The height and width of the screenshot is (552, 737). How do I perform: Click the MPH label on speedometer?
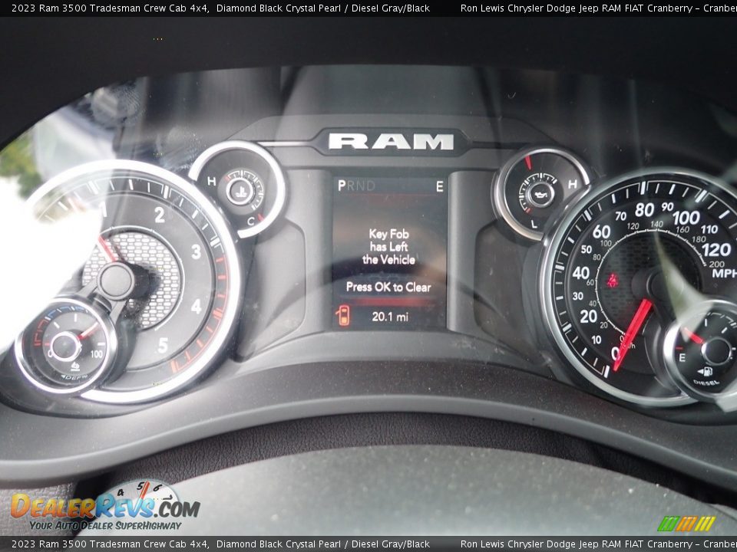(x=722, y=273)
